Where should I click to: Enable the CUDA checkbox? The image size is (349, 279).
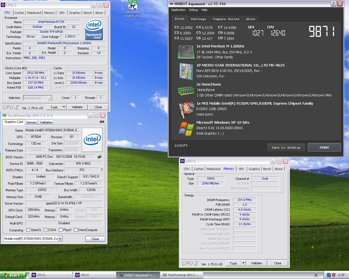tap(45, 230)
